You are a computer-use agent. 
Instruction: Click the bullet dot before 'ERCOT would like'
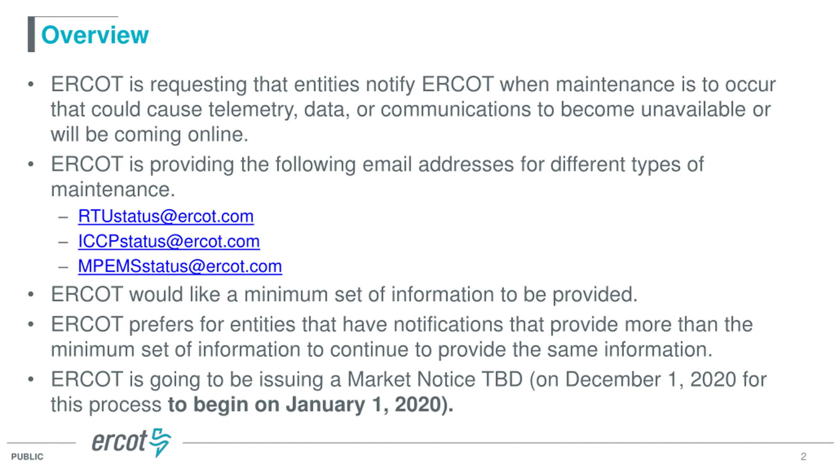point(31,295)
